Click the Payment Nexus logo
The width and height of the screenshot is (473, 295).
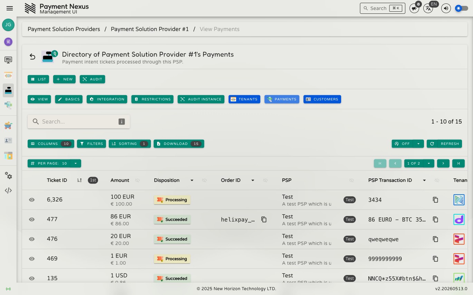[30, 8]
